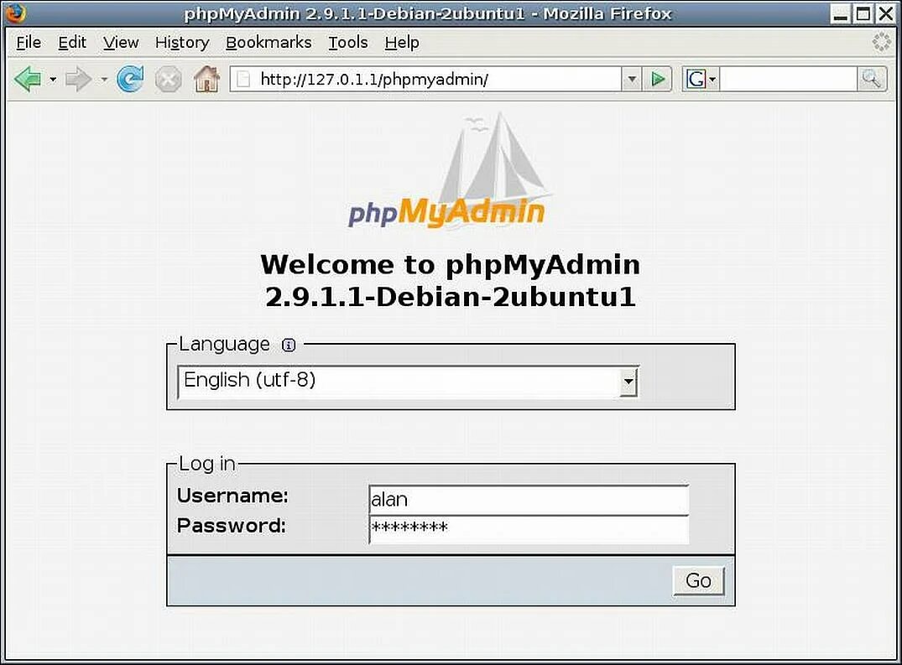Click the Password input field
Image resolution: width=902 pixels, height=665 pixels.
(529, 529)
